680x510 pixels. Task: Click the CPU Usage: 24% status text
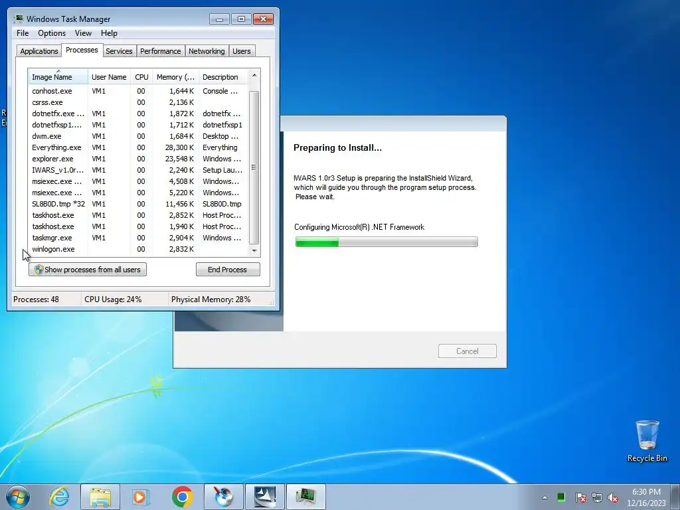click(113, 299)
